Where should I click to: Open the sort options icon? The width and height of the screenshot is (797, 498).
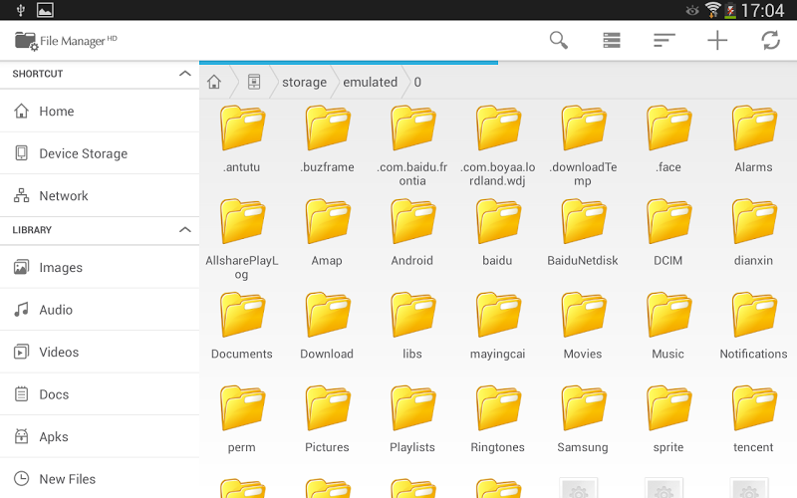pos(664,40)
